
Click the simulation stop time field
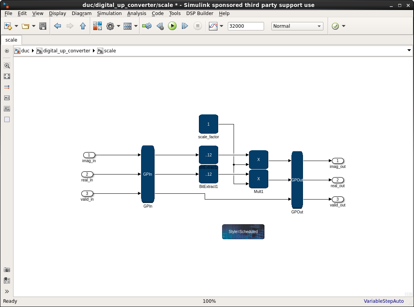(246, 26)
